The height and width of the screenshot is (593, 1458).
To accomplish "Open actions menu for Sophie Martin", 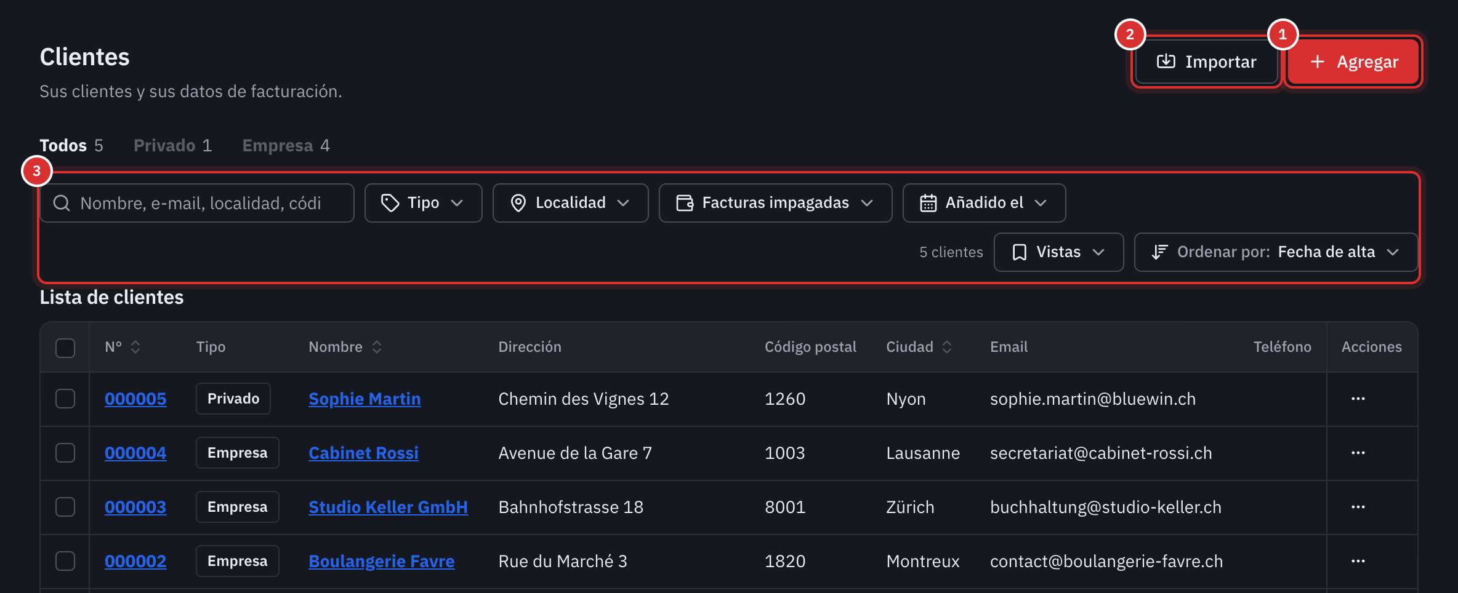I will coord(1358,399).
